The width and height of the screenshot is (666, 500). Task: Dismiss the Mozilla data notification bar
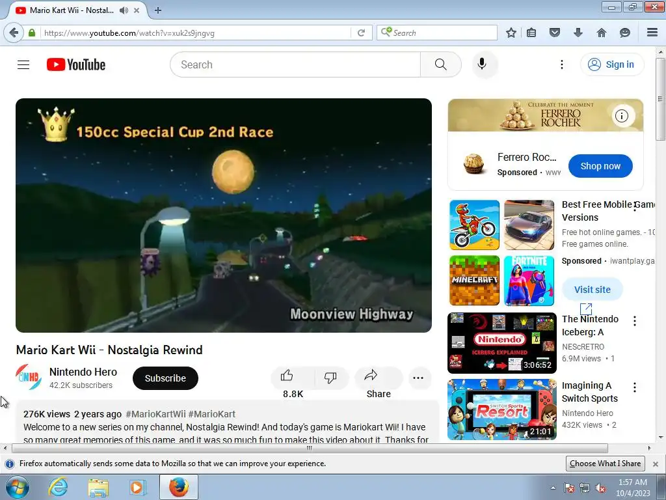(656, 464)
